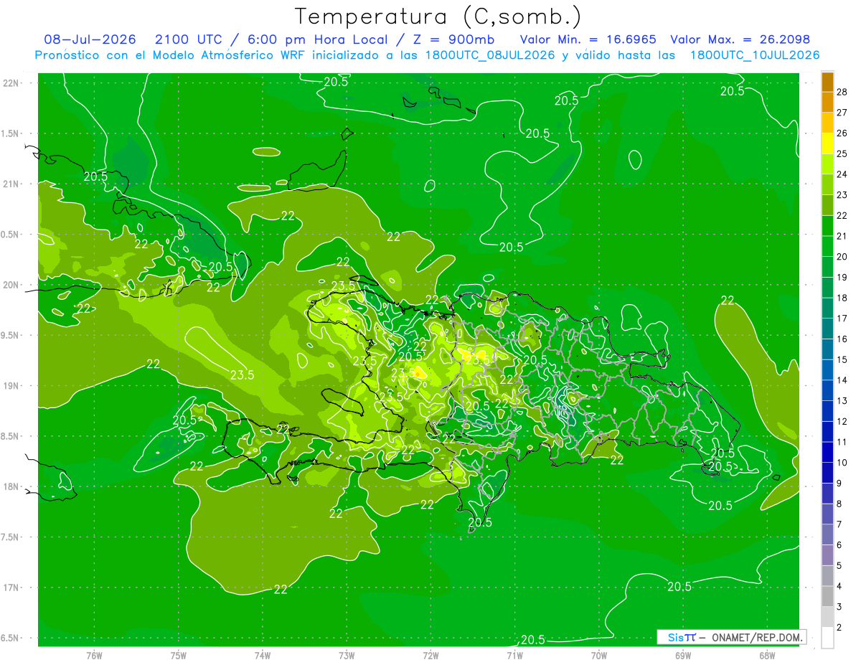Click the brown swatch above 28 on color scale
The width and height of the screenshot is (861, 665).
coord(827,81)
